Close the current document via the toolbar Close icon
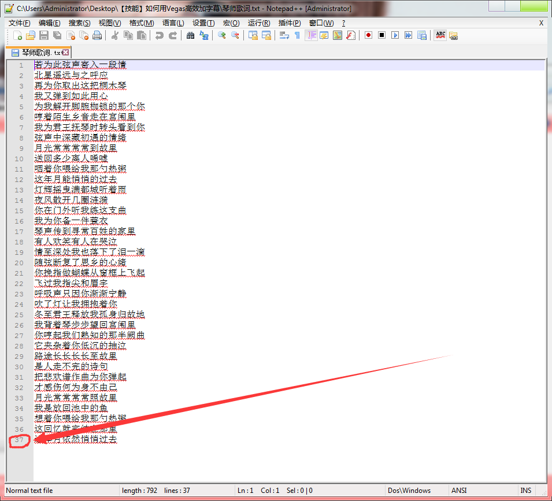The image size is (552, 501). click(x=71, y=35)
